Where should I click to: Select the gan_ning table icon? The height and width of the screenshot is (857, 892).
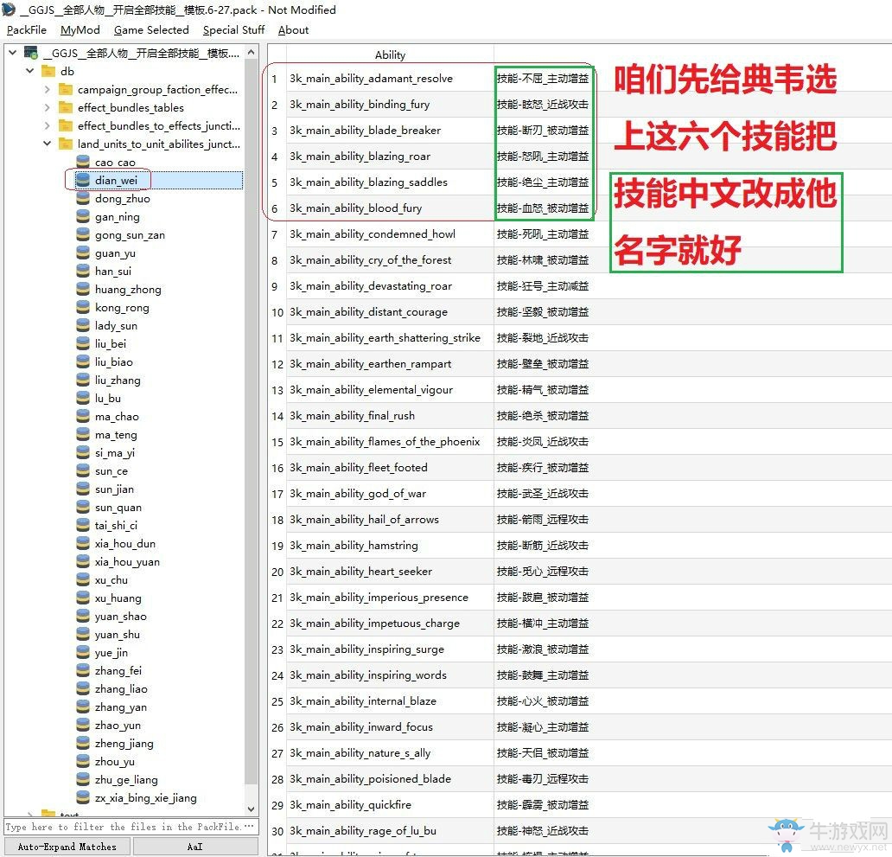(83, 217)
